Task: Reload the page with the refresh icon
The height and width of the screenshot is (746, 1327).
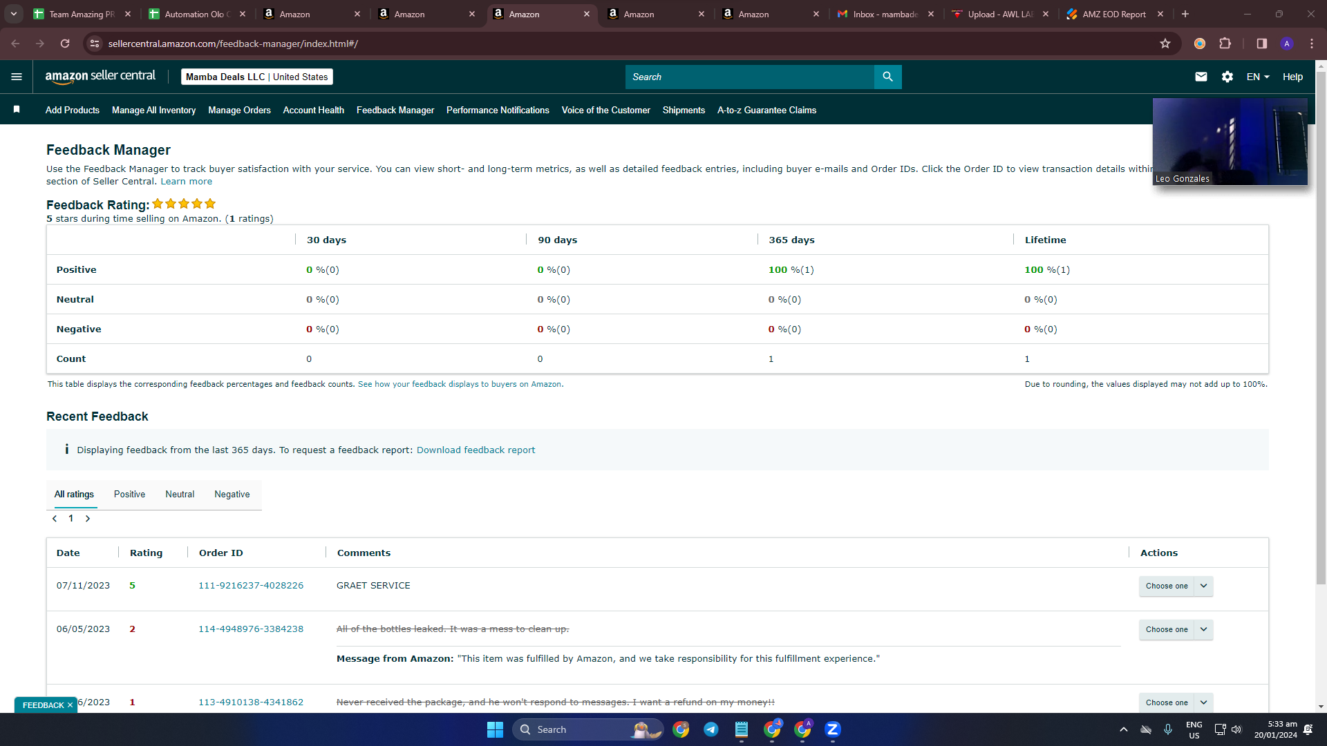Action: coord(65,44)
